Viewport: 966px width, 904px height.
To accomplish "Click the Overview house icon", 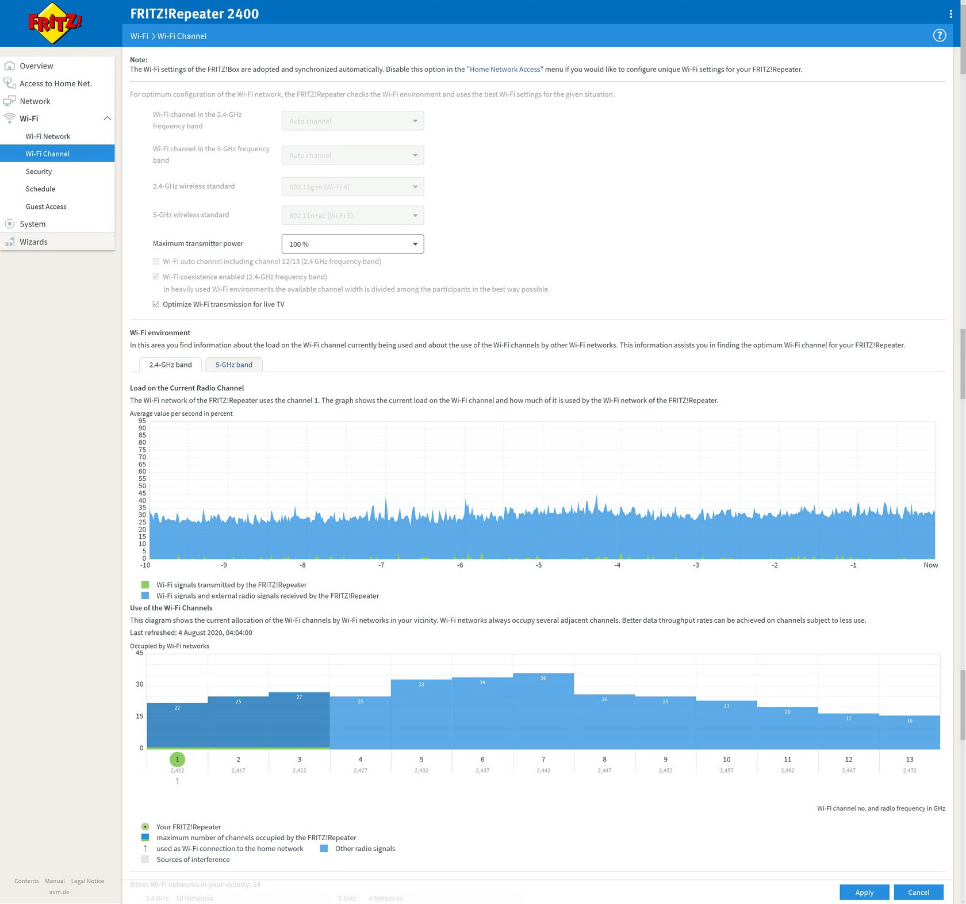I will 9,66.
